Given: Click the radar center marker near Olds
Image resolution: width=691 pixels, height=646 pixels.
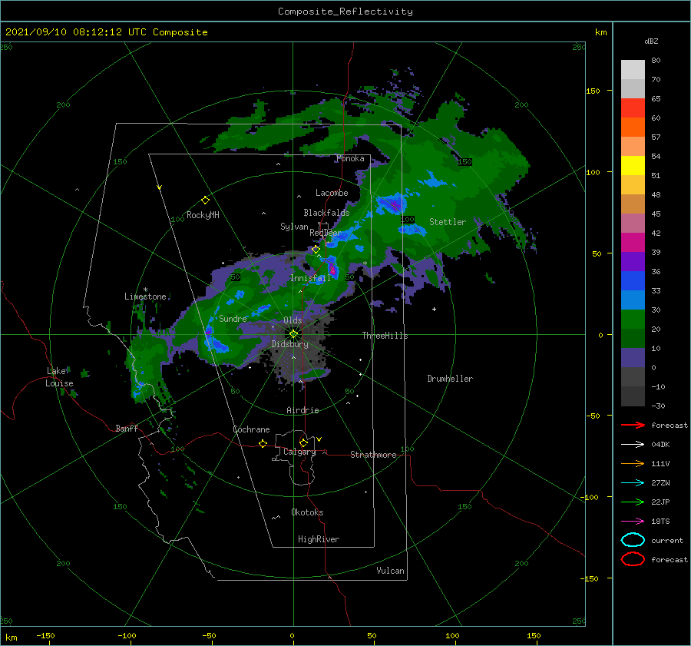Looking at the screenshot, I should 293,334.
